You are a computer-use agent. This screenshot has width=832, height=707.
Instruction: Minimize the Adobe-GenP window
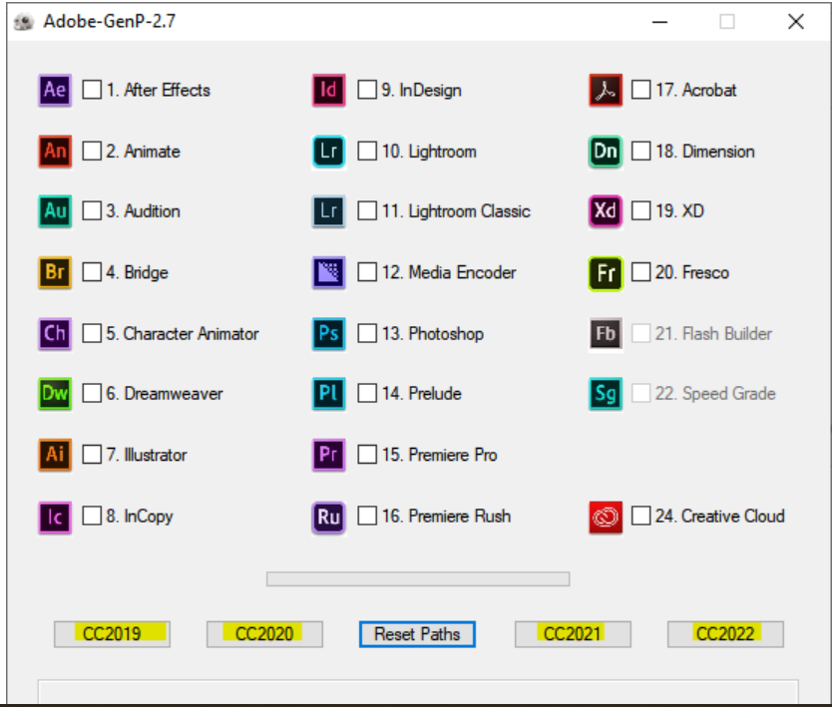click(659, 22)
